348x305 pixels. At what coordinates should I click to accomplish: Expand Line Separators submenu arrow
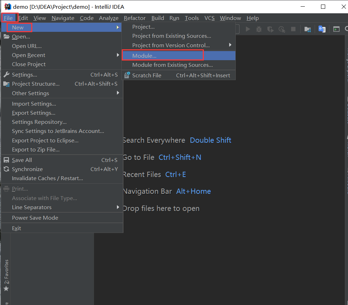(118, 207)
